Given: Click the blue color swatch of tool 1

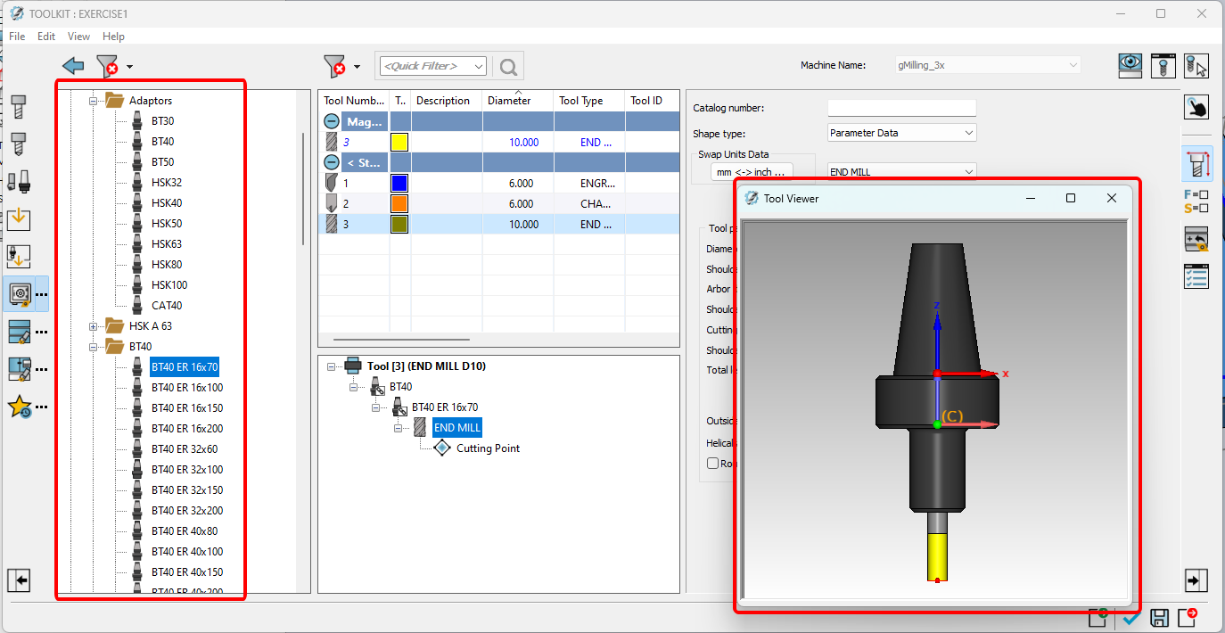Looking at the screenshot, I should 399,183.
